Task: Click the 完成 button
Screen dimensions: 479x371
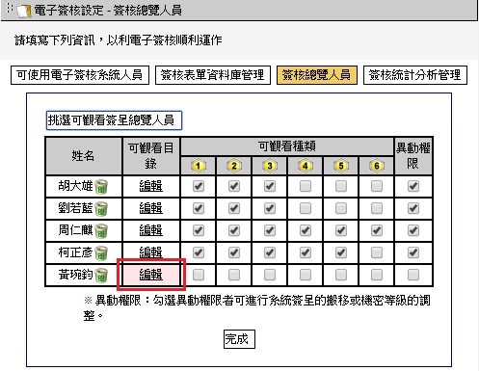Action: click(239, 339)
